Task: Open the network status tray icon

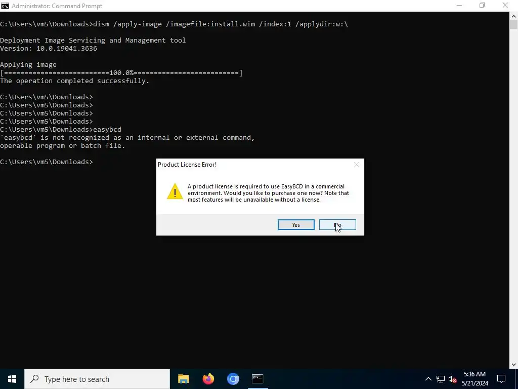Action: pos(440,379)
